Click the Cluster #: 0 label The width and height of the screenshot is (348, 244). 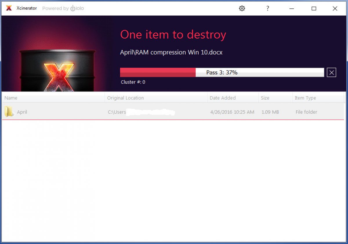click(133, 82)
